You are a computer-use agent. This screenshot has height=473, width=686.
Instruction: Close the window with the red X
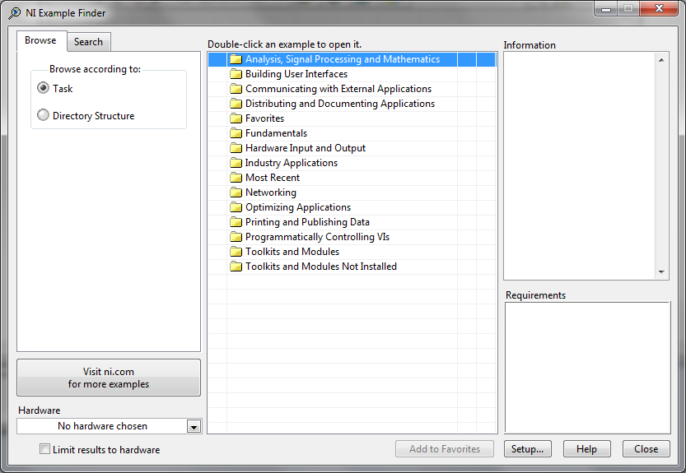659,9
